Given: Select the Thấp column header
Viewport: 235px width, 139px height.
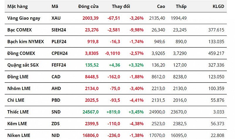Looking at the screenshot, I should point(181,6).
